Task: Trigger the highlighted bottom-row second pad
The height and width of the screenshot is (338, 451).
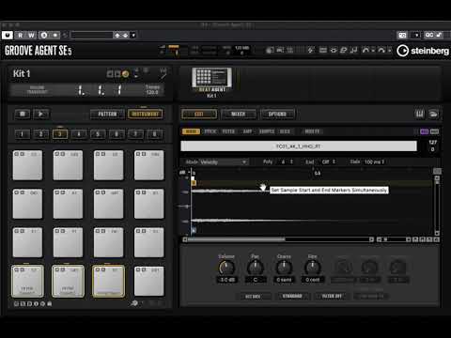Action: tap(68, 281)
